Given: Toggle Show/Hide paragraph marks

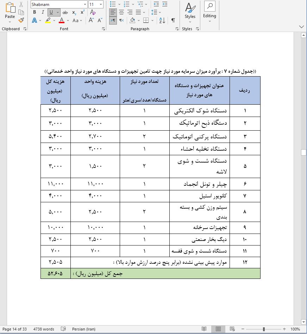Looking at the screenshot, I should 173,20.
